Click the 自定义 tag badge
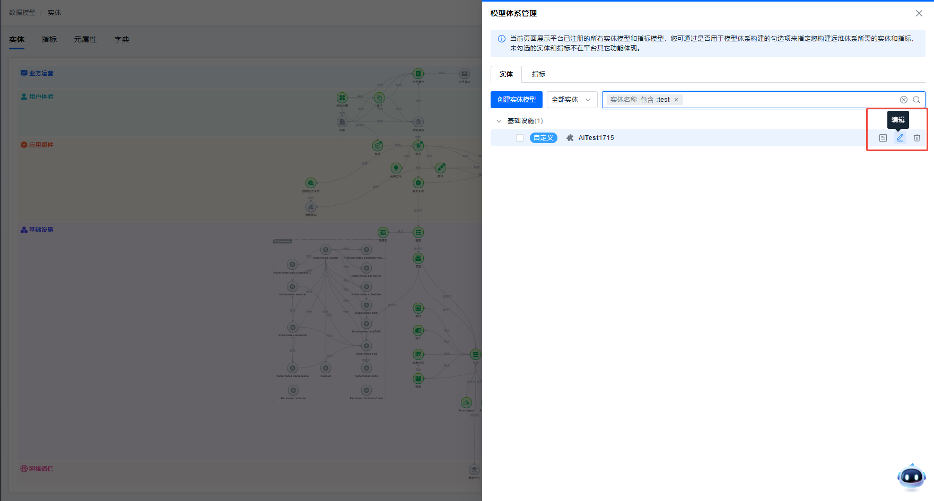Image resolution: width=934 pixels, height=501 pixels. (x=543, y=138)
